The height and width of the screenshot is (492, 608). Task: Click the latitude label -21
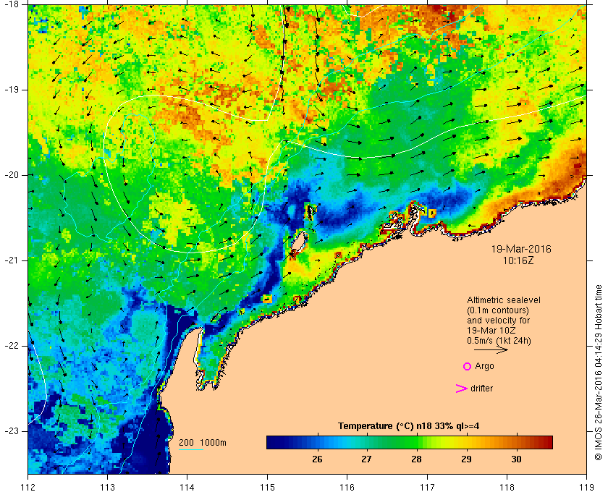click(x=11, y=260)
